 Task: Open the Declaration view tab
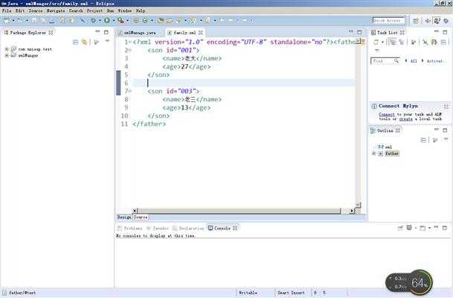[x=188, y=228]
